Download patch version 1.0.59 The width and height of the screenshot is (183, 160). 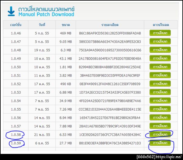click(x=160, y=143)
